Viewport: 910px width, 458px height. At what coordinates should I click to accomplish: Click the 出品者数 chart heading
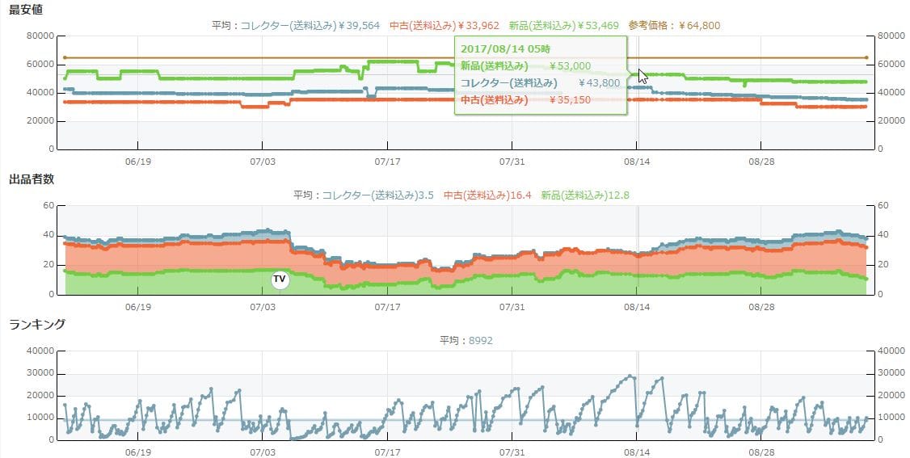tap(32, 179)
